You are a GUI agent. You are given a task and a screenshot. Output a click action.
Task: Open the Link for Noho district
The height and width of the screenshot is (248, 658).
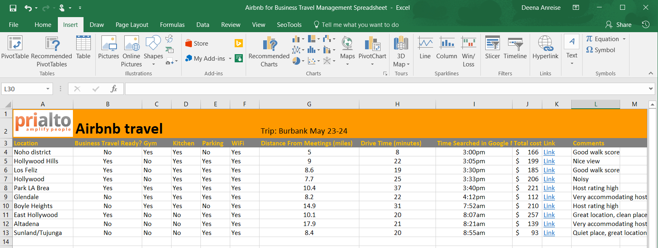point(549,152)
